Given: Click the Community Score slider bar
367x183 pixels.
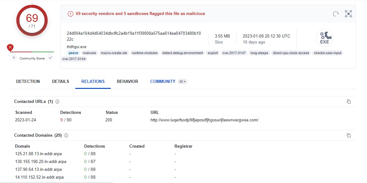Looking at the screenshot, I should coord(32,52).
